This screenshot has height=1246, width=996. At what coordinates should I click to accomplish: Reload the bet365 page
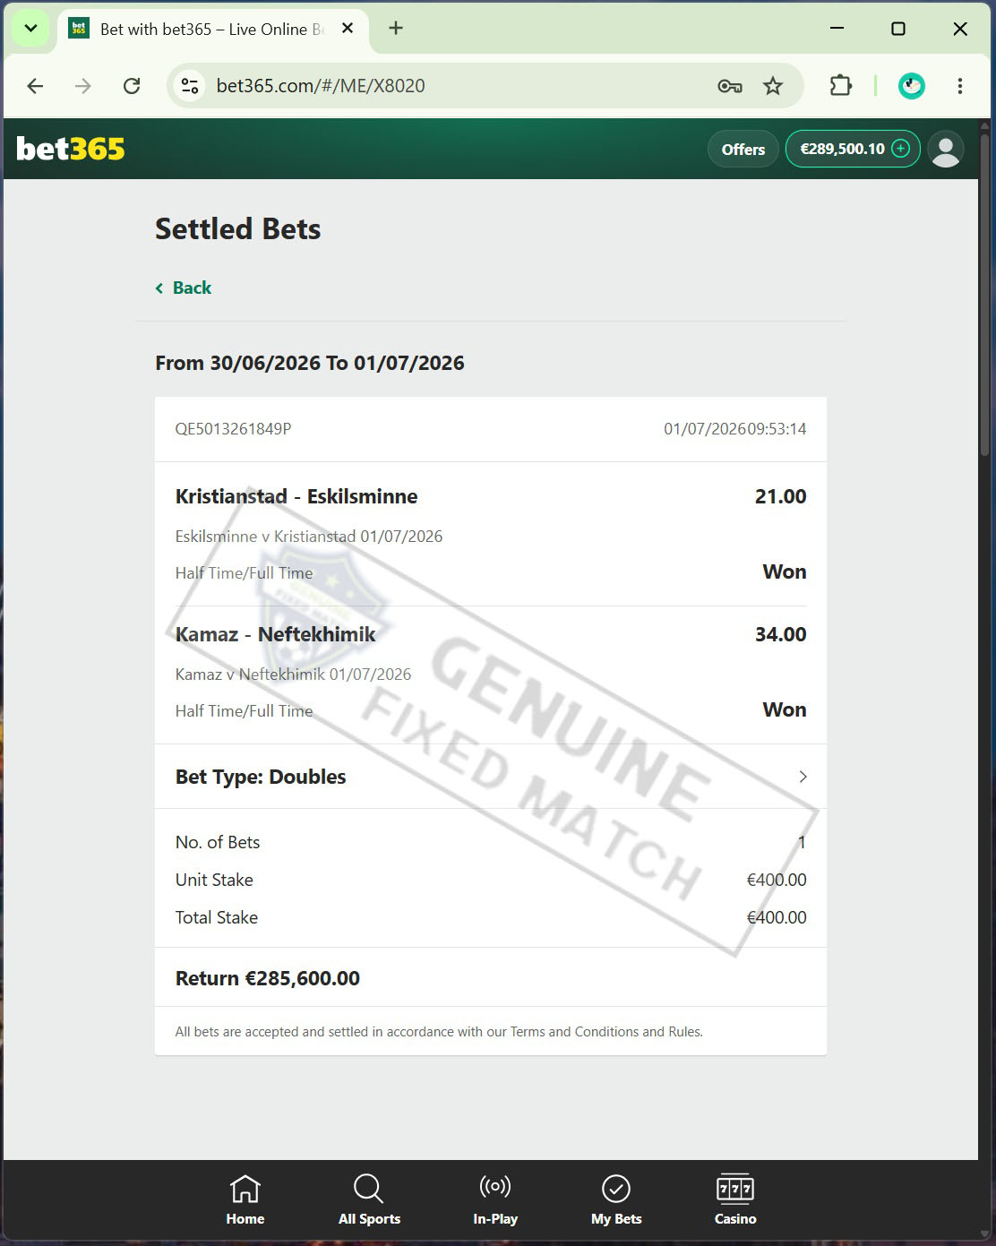click(x=132, y=86)
